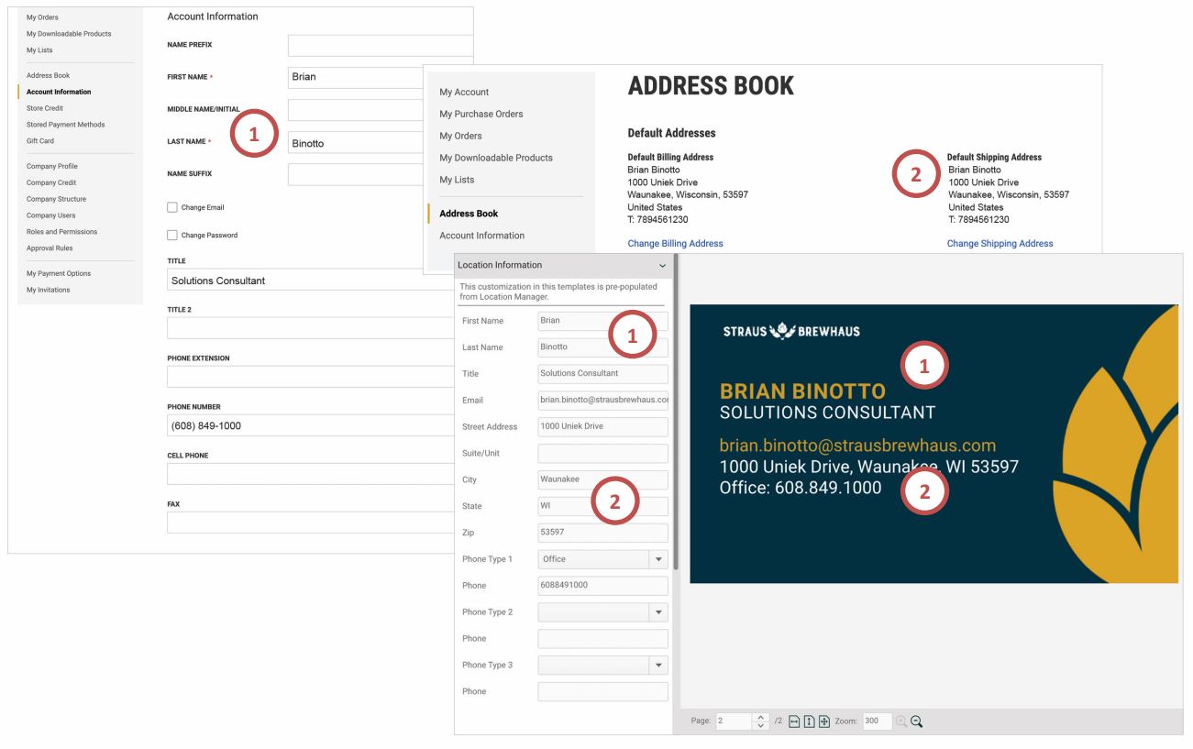1193x749 pixels.
Task: Enable the Change Email checkbox
Action: 172,207
